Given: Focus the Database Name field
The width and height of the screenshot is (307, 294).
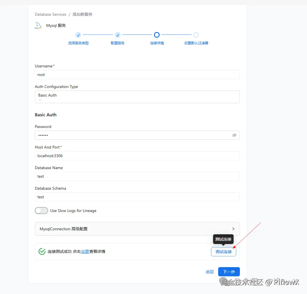Looking at the screenshot, I should (x=137, y=176).
